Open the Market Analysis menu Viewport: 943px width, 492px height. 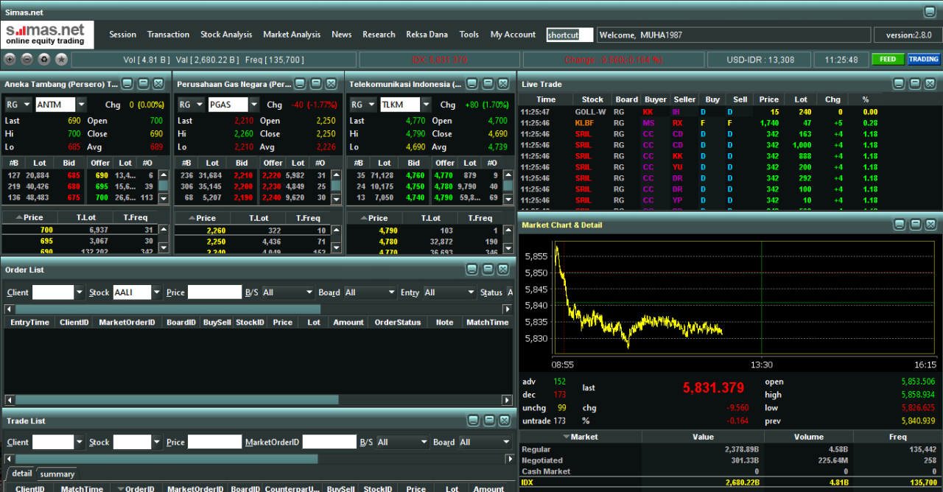292,35
